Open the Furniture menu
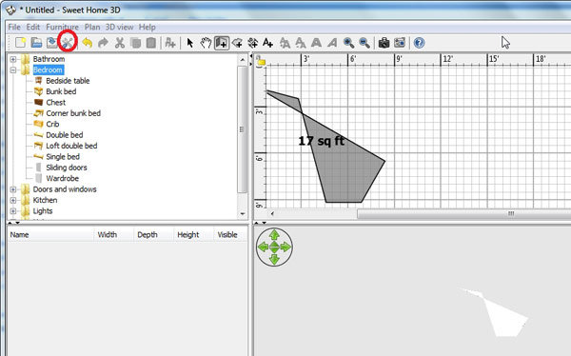This screenshot has height=356, width=571. pos(62,27)
